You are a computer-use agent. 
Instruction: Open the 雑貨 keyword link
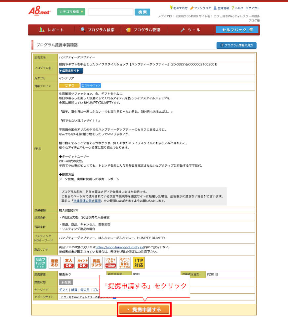pos(74,290)
